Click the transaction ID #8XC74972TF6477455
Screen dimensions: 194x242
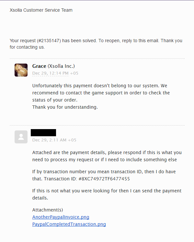pos(104,179)
